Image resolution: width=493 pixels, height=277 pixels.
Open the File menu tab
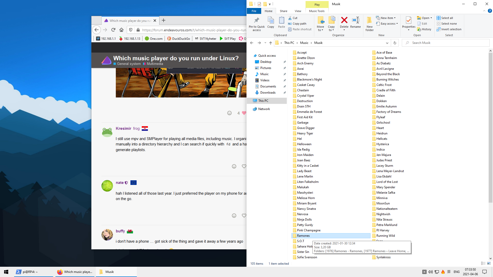coord(254,11)
